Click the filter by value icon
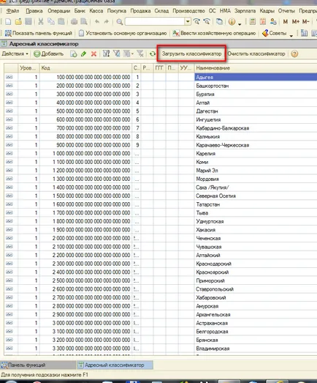Screen dimensions: 317x383 click(116, 53)
